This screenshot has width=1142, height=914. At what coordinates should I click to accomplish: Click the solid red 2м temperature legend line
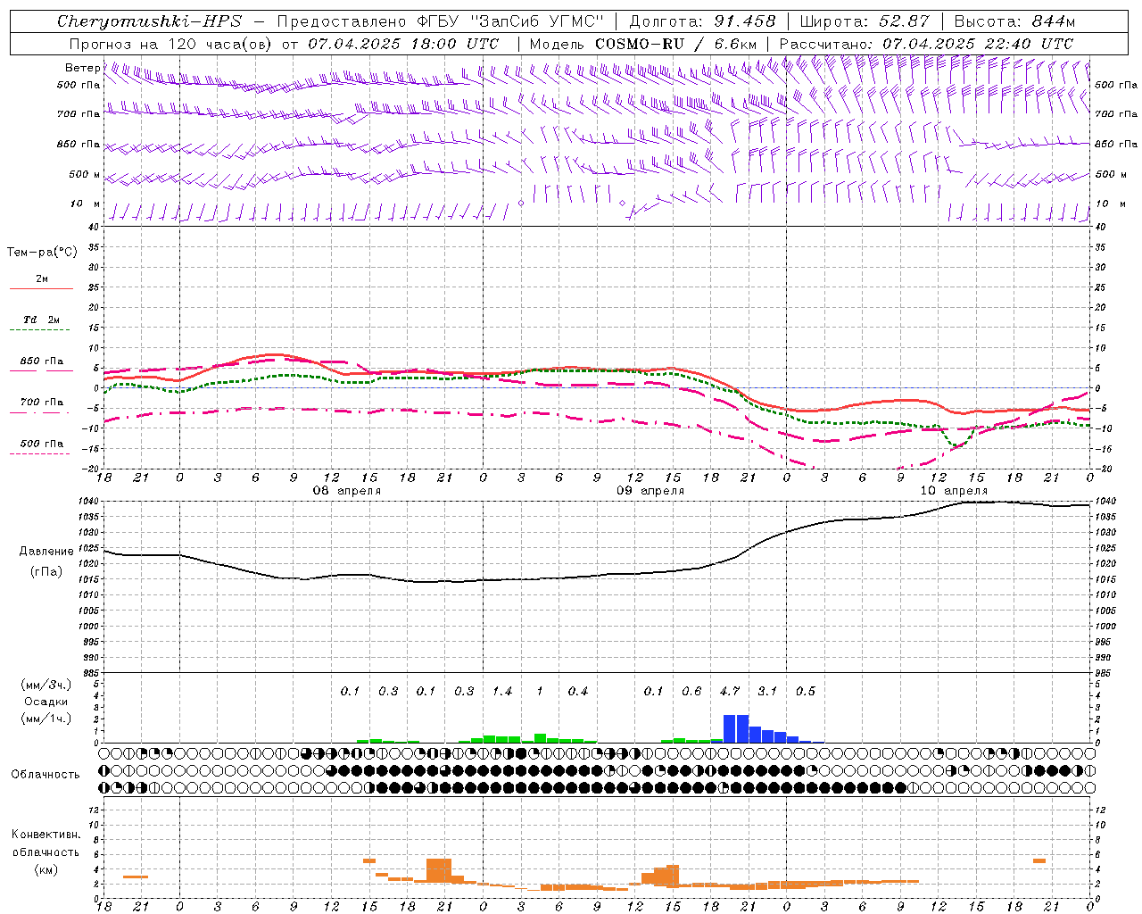(x=41, y=288)
